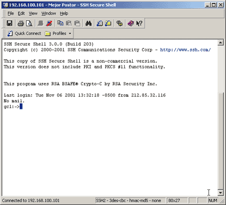Screen dimensions: 226x205
Task: Open the File menu
Action: tap(11, 14)
